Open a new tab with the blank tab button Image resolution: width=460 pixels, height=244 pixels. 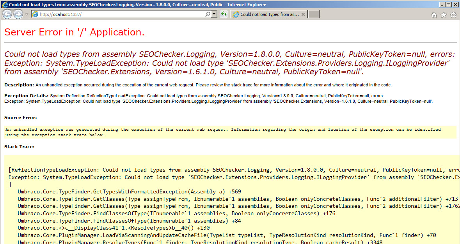[313, 14]
